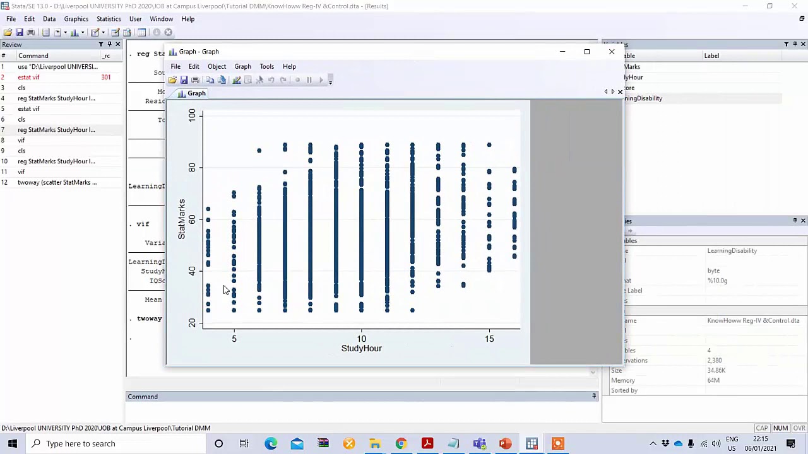Open Log icon in main toolbar
808x454 pixels.
click(x=45, y=32)
